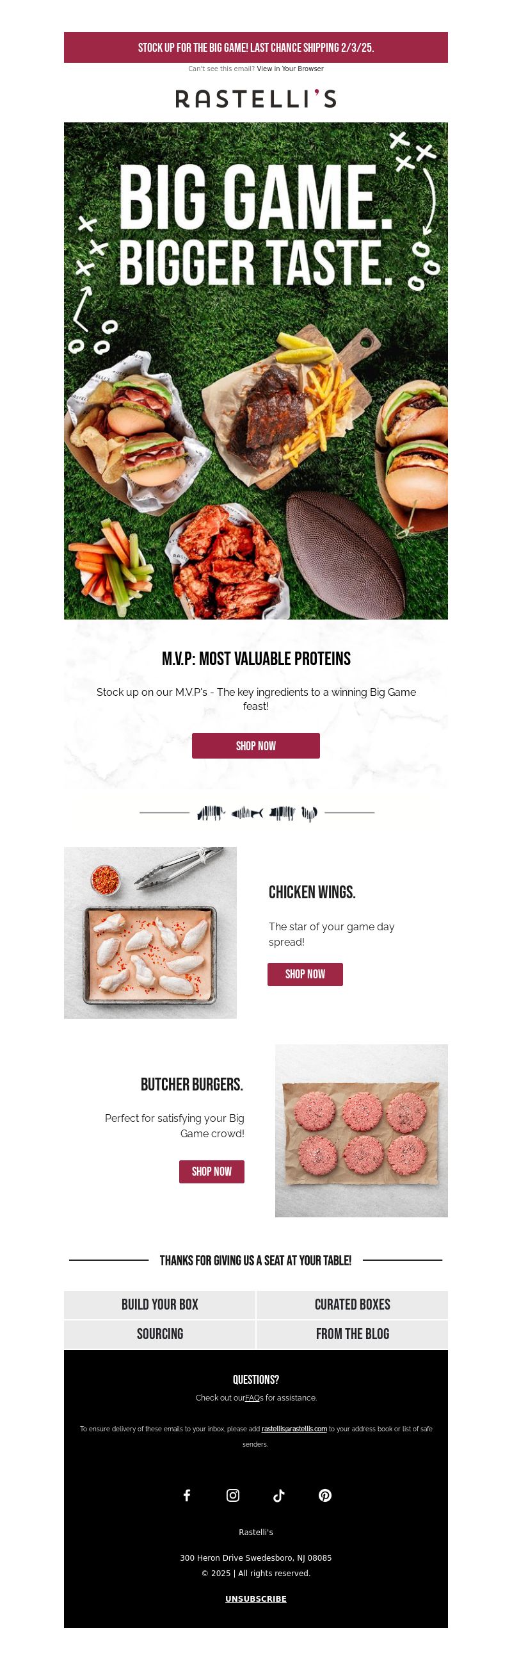Open the Instagram icon in footer
The width and height of the screenshot is (512, 1653).
point(232,1495)
